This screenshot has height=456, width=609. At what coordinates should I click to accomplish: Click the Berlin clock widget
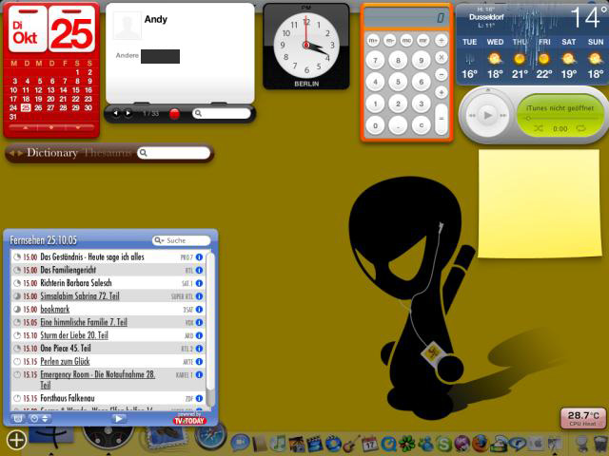(306, 47)
